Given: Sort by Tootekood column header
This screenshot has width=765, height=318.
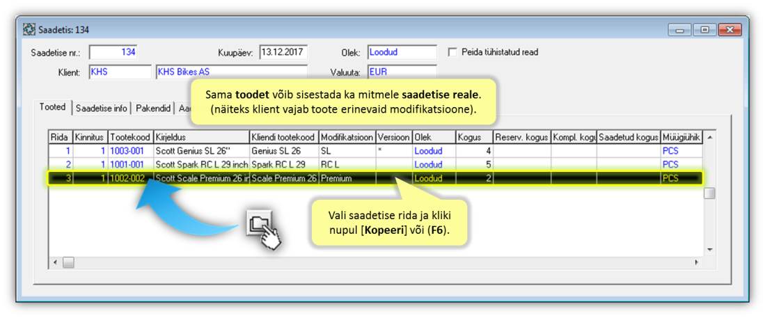Looking at the screenshot, I should pos(130,138).
